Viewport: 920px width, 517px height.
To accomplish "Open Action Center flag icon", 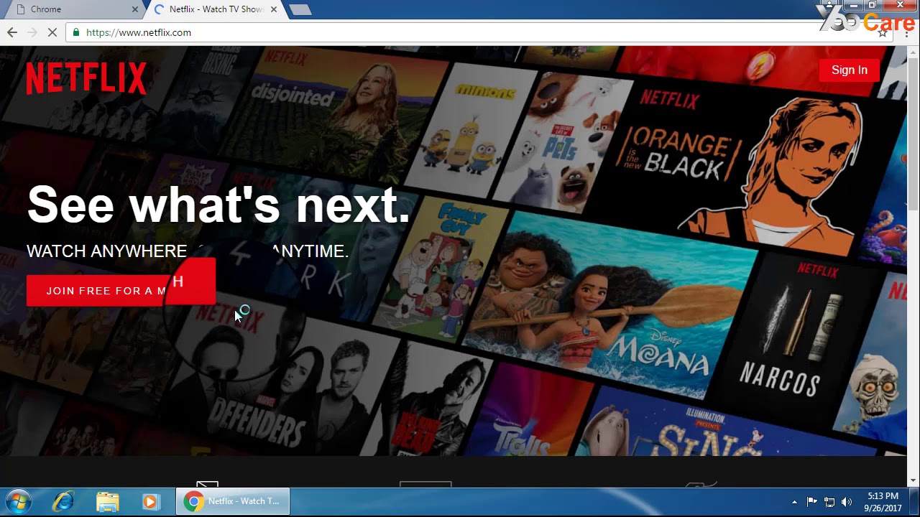I will tap(811, 502).
